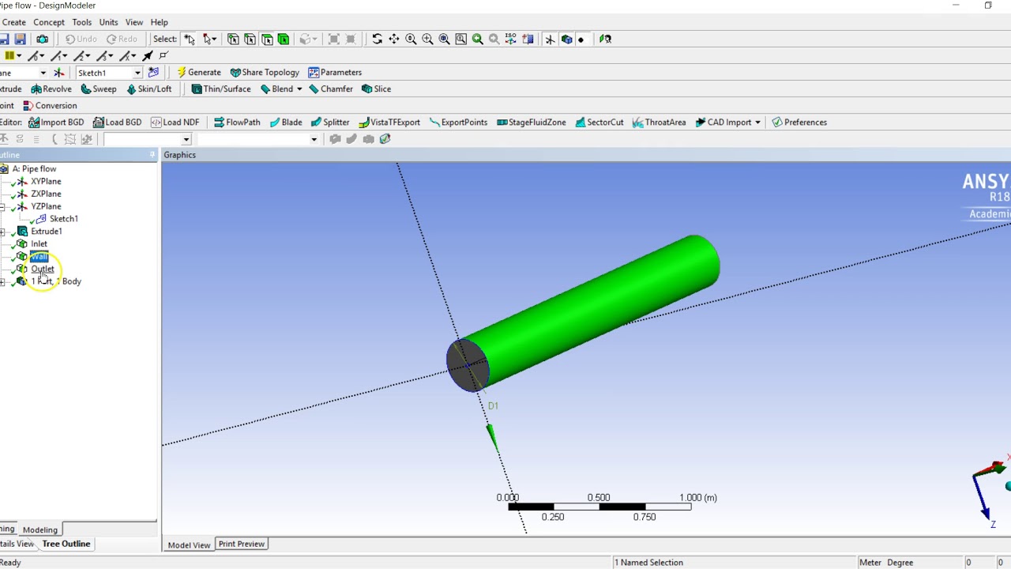
Task: Toggle display points black dot button
Action: tap(581, 39)
